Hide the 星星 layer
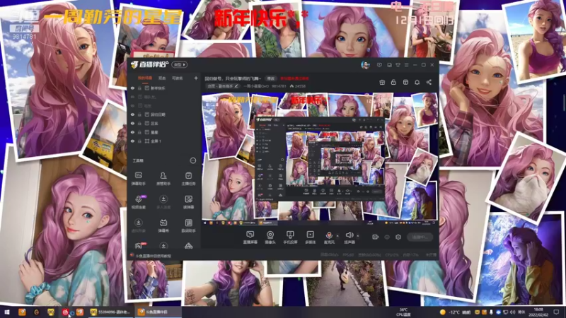This screenshot has width=566, height=318. coord(132,132)
